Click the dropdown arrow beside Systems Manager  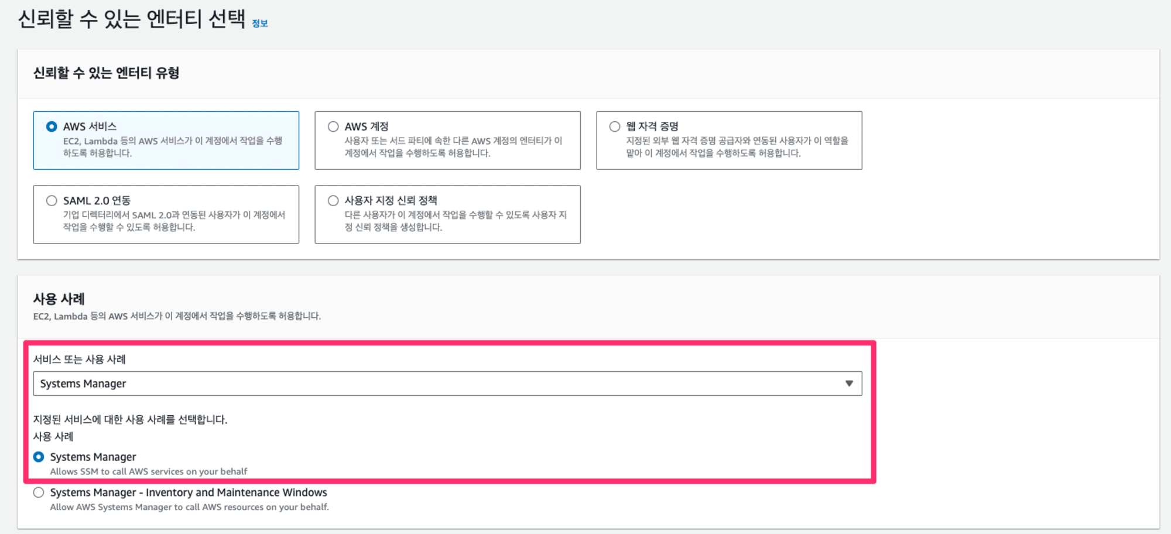coord(849,384)
